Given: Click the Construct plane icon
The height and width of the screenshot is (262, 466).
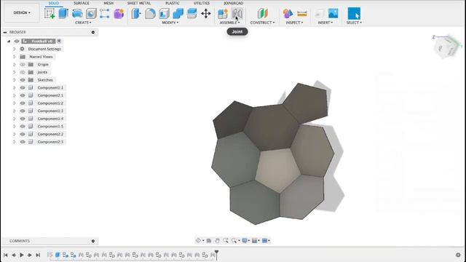Looking at the screenshot, I should [x=262, y=13].
